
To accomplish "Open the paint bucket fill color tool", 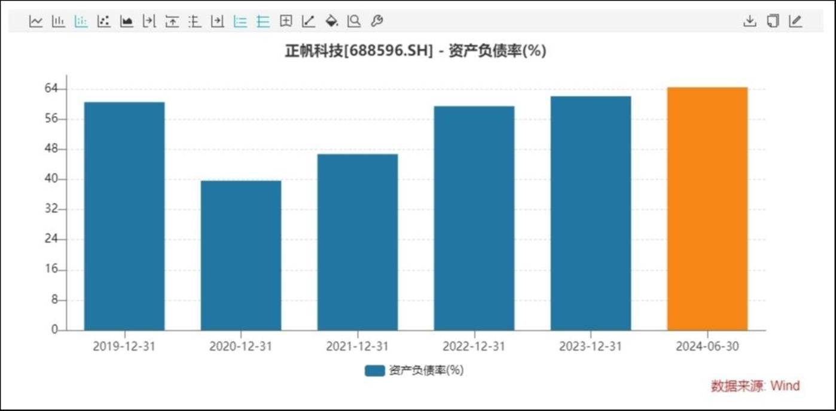I will [331, 22].
